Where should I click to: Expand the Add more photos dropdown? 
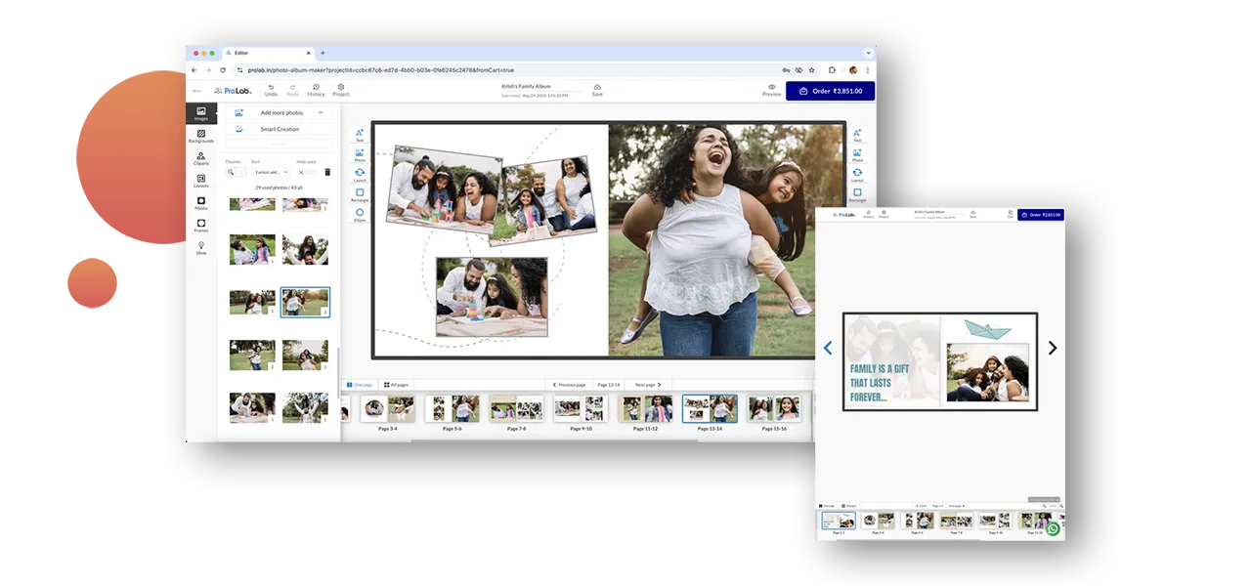(320, 112)
